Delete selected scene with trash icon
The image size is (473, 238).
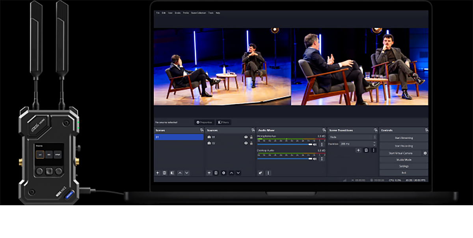(x=164, y=173)
